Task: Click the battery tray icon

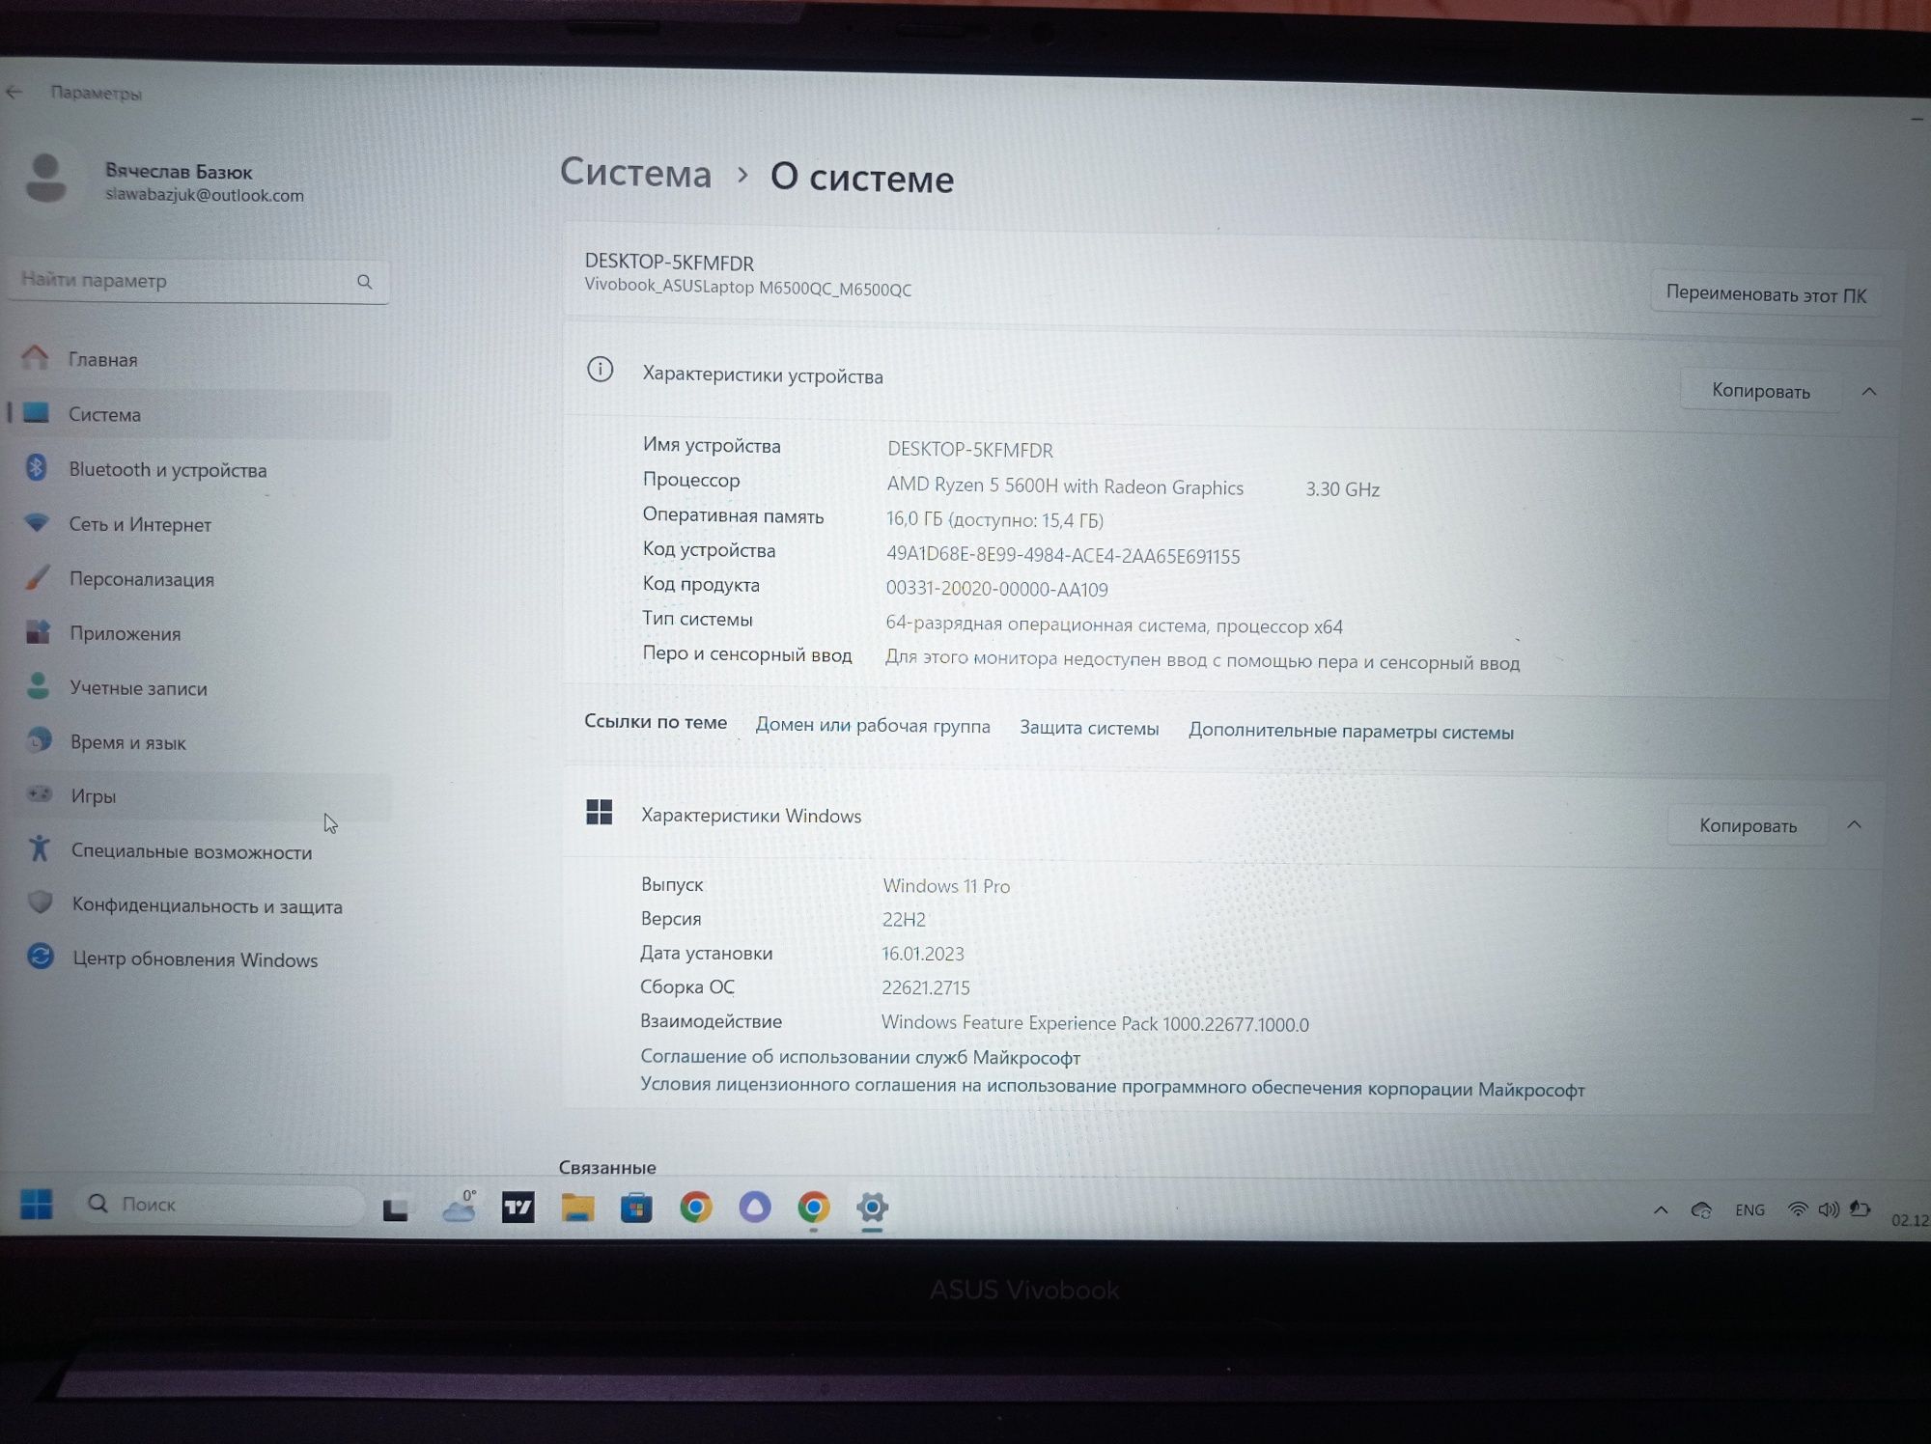Action: click(1860, 1208)
